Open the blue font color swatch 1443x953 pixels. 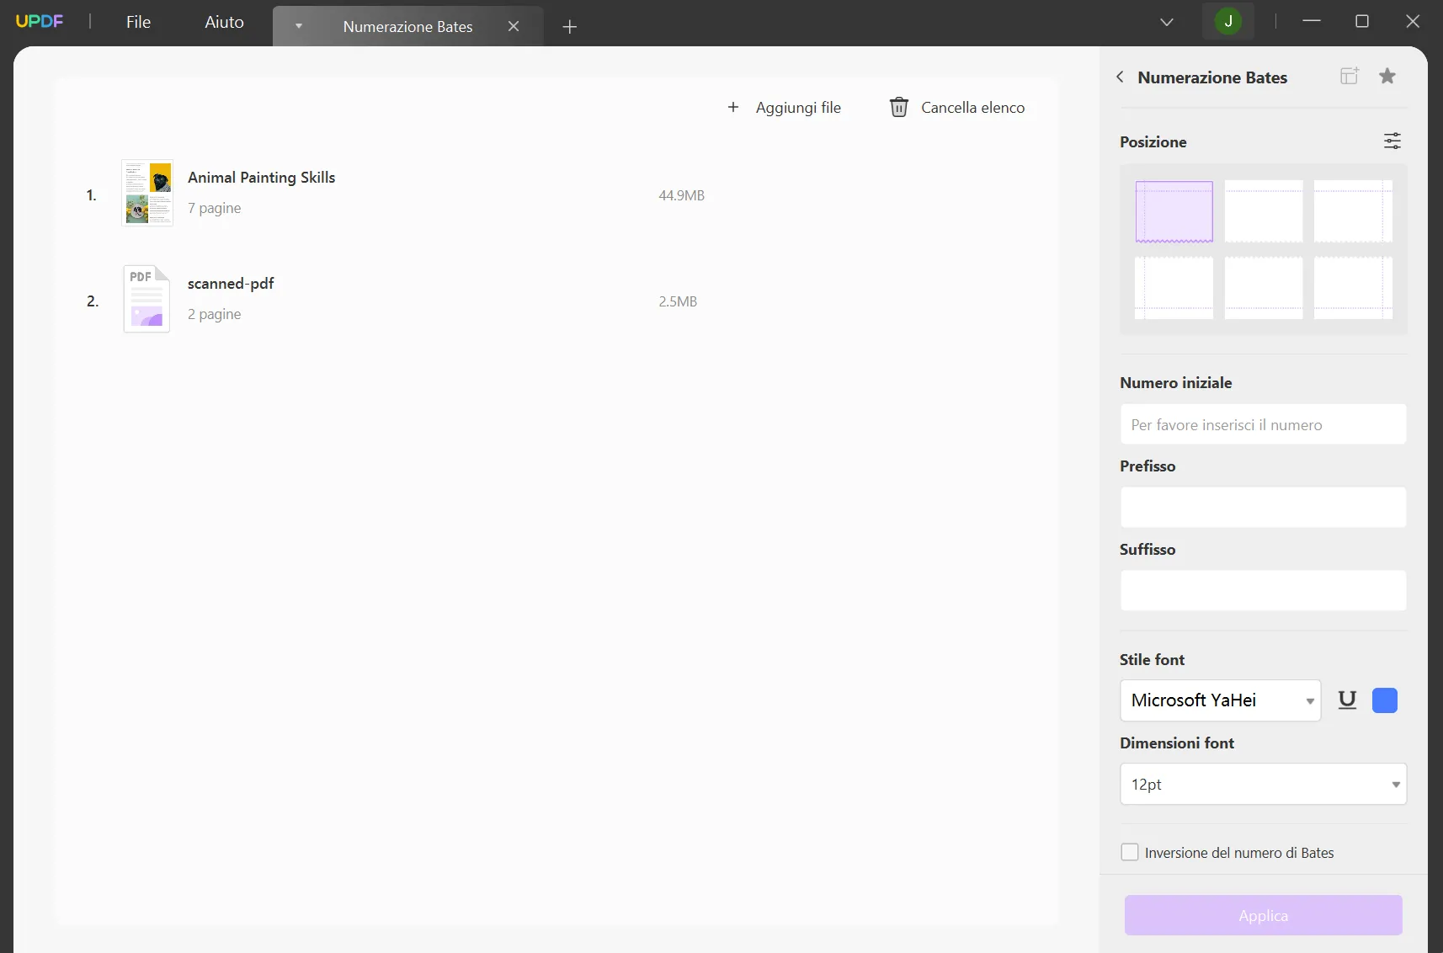click(x=1385, y=700)
